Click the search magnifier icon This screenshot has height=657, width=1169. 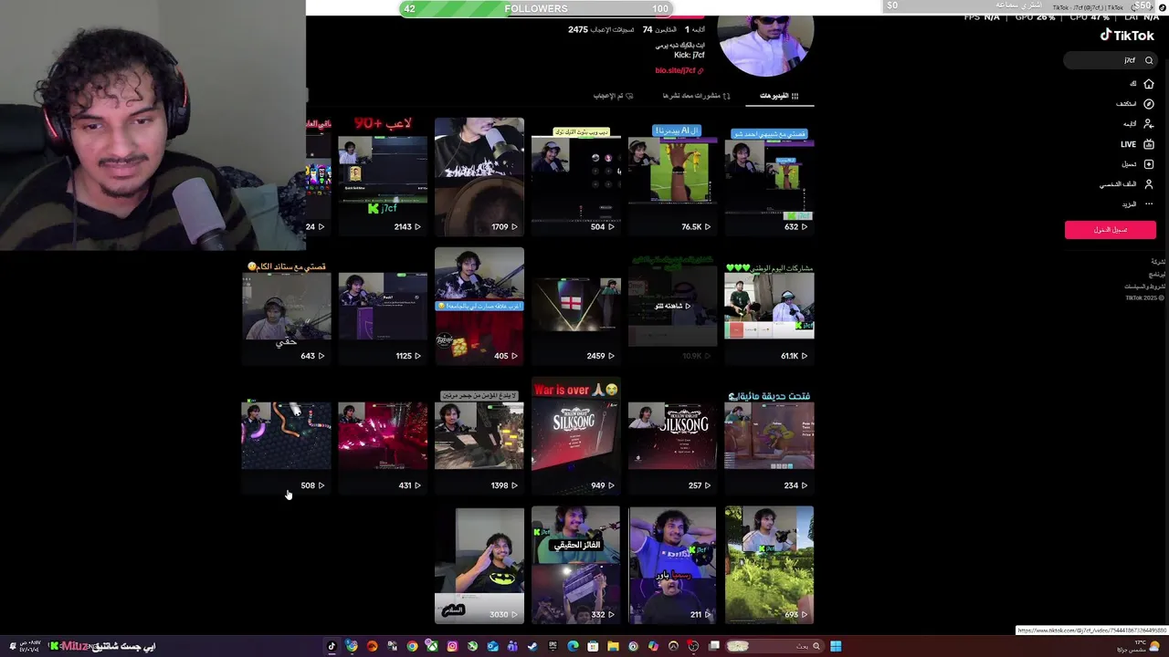point(1149,60)
